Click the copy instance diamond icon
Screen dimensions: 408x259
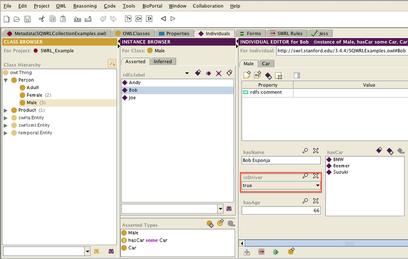point(208,73)
